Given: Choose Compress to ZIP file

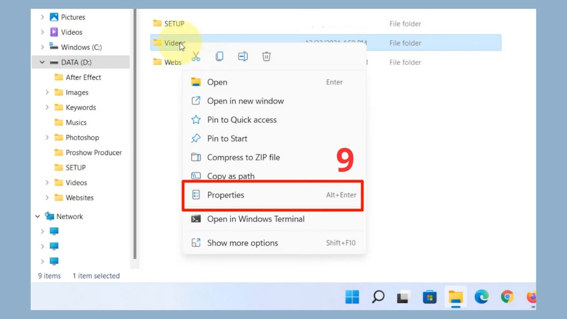Looking at the screenshot, I should (274, 157).
